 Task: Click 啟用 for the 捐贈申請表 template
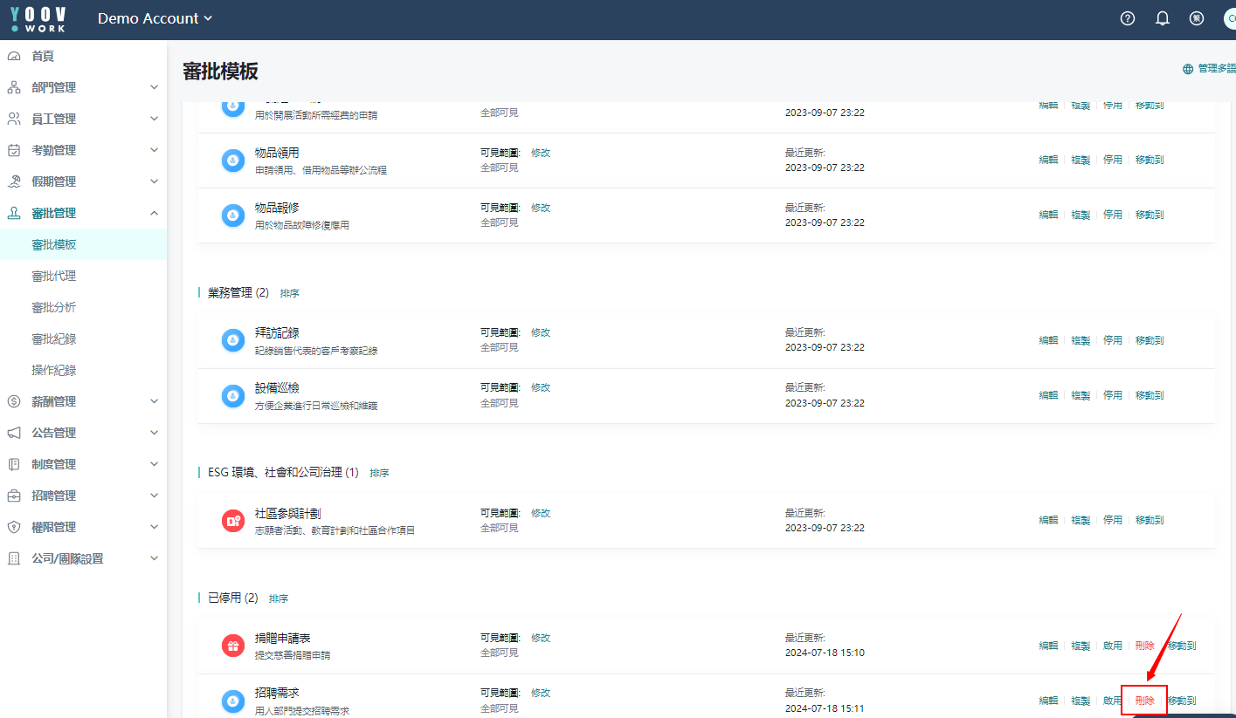pos(1112,646)
